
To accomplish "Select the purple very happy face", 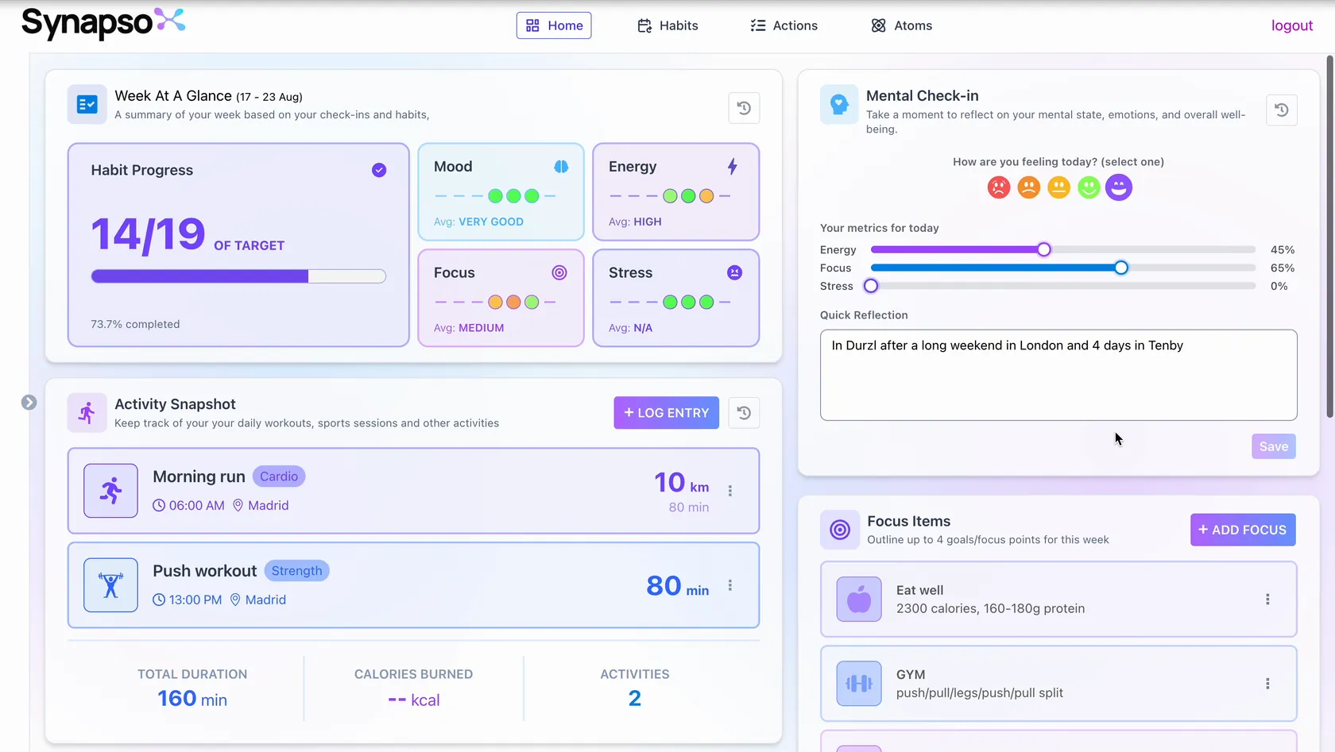I will (1119, 187).
